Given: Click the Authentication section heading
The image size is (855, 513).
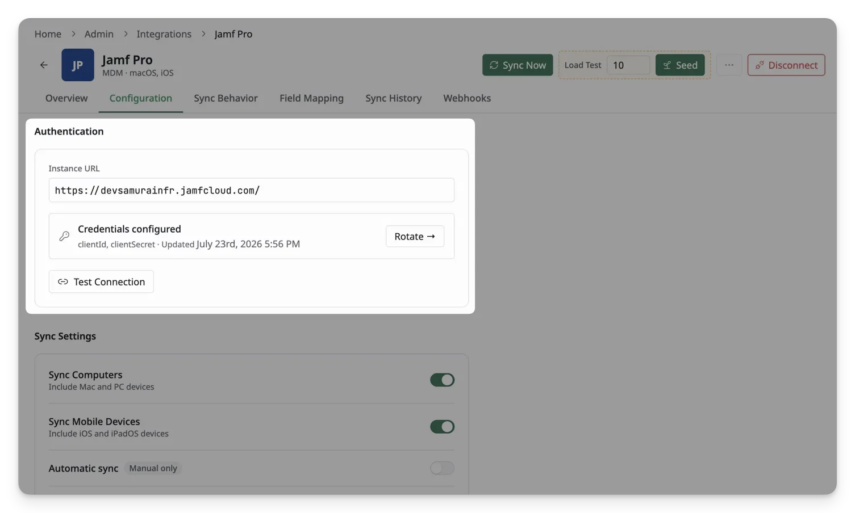Looking at the screenshot, I should (x=69, y=131).
